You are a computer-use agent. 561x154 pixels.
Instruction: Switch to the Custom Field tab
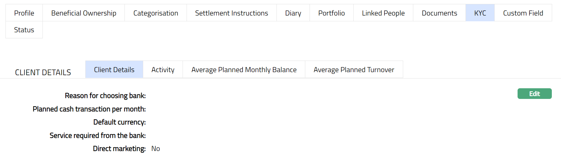pos(523,13)
